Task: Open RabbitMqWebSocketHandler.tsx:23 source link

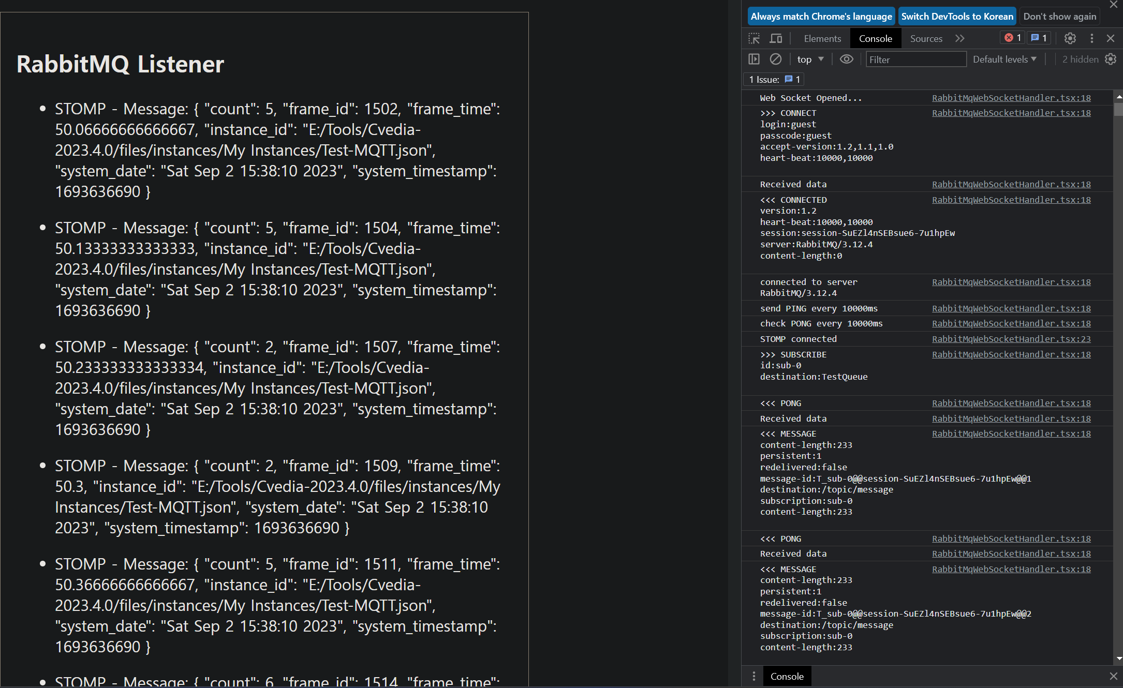Action: coord(1011,339)
